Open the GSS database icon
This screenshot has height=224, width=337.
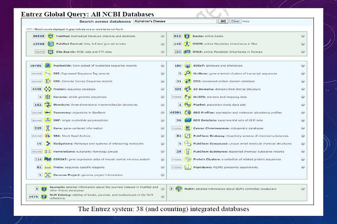click(48, 81)
